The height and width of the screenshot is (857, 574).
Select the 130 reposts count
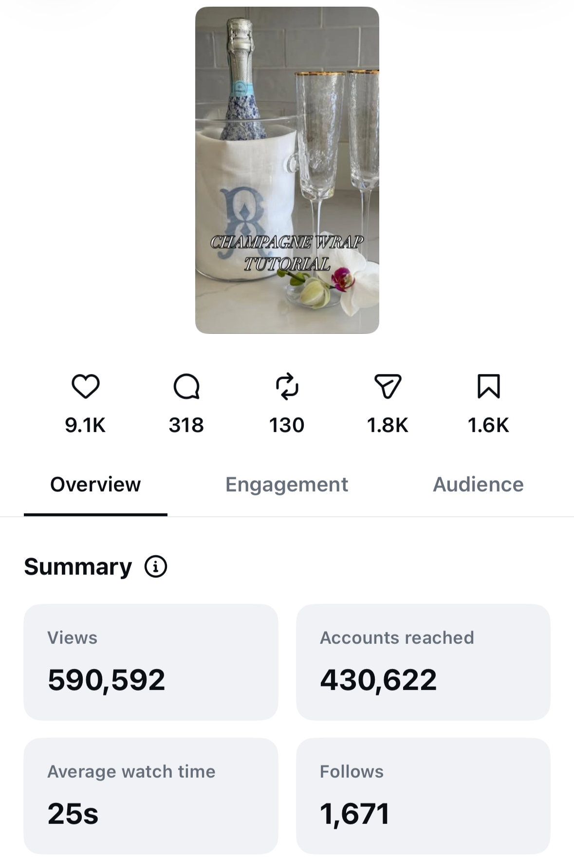[x=287, y=425]
